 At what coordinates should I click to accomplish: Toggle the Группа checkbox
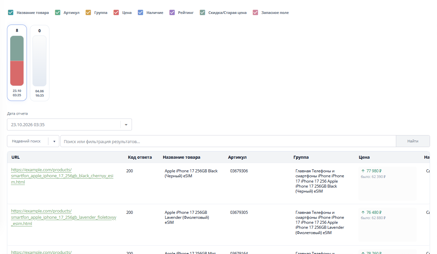coord(88,13)
